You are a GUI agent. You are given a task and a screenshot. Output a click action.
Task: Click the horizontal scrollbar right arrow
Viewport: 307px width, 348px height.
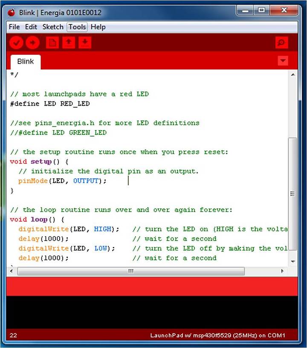(x=282, y=271)
